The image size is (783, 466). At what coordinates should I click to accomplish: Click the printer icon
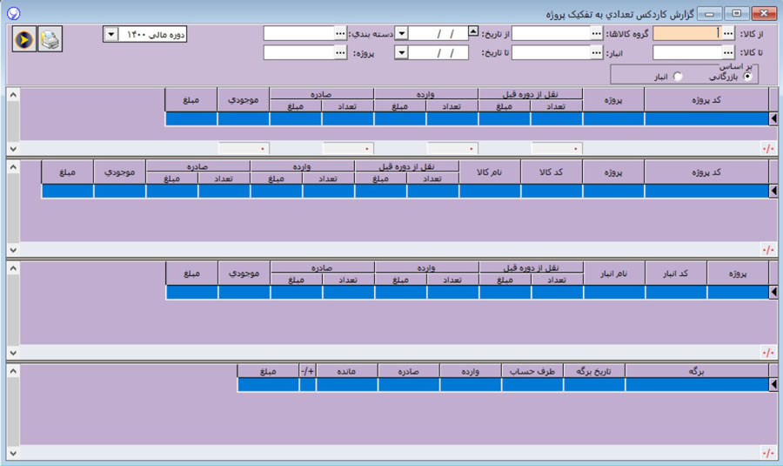tap(50, 40)
